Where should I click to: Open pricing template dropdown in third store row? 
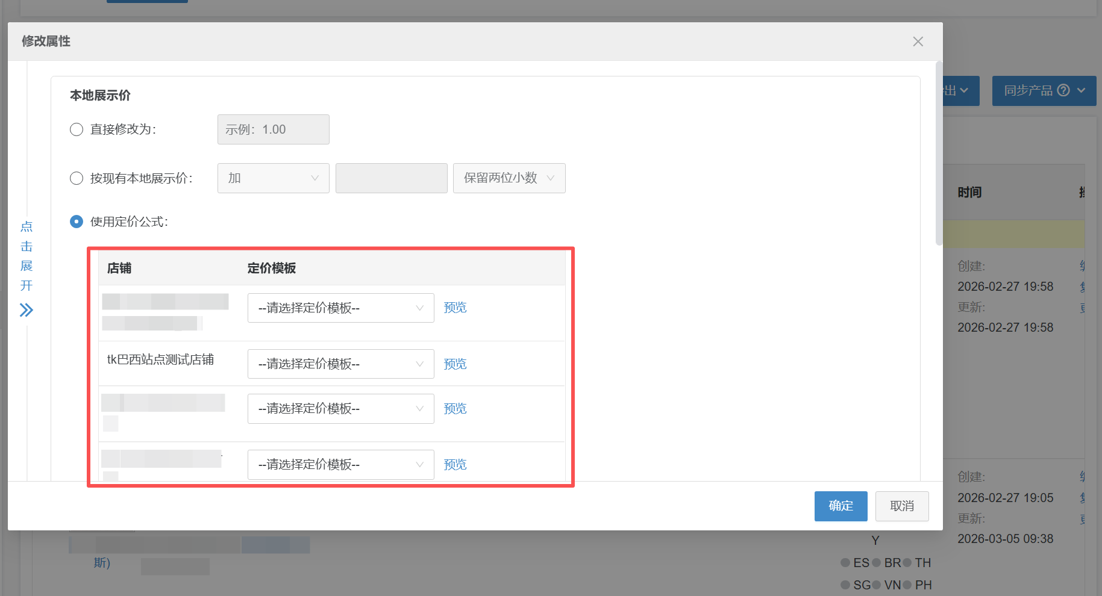[x=340, y=409]
